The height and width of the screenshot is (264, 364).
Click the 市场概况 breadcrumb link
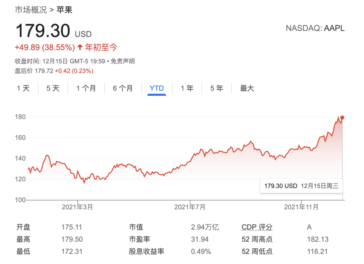coord(31,10)
